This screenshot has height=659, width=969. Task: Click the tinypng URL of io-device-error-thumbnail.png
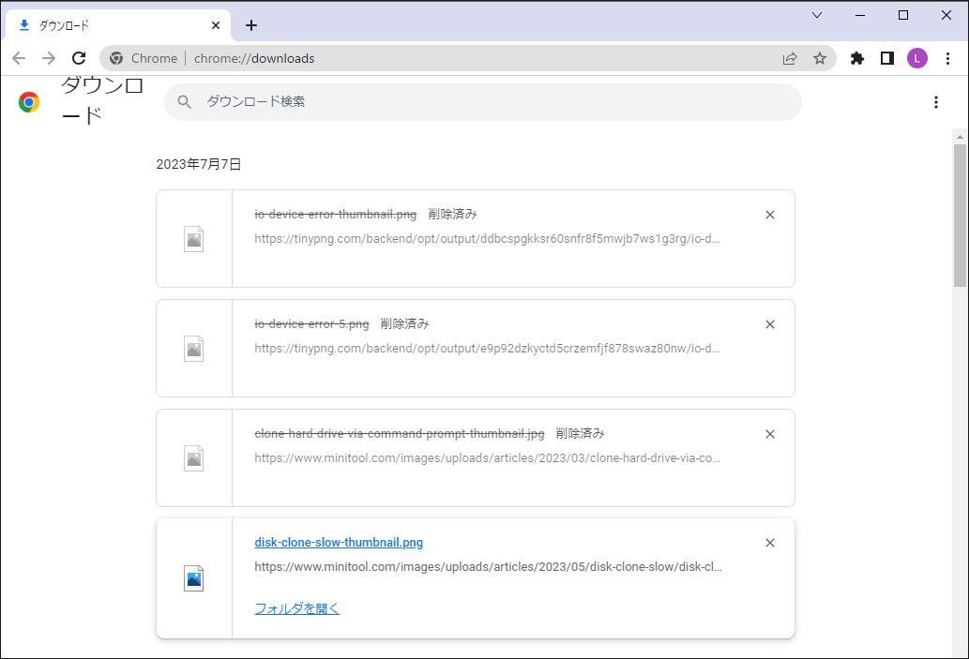[x=487, y=239]
